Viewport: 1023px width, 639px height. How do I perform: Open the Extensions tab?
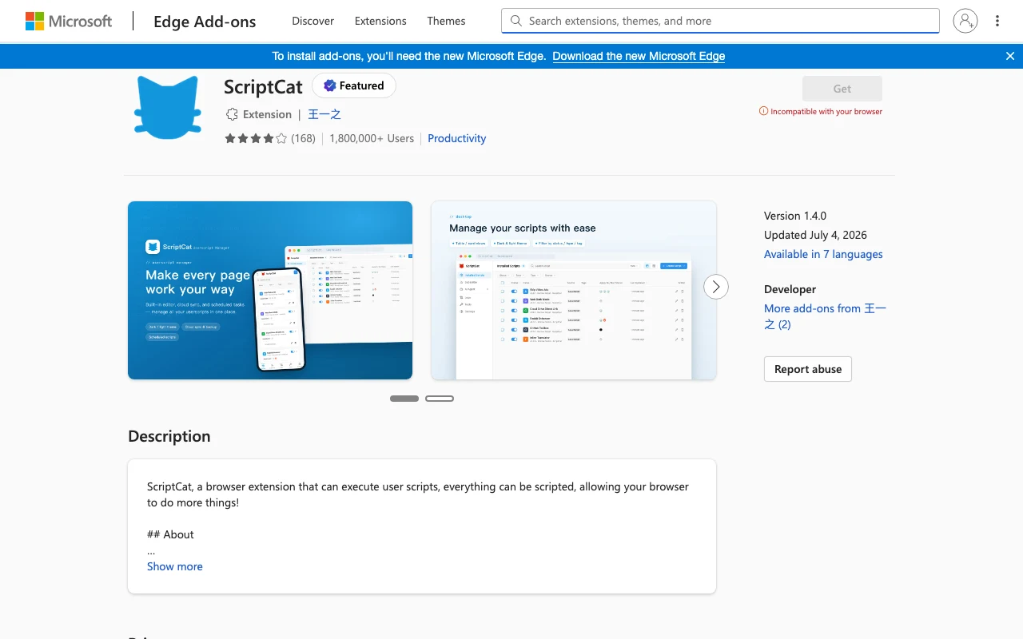click(380, 21)
